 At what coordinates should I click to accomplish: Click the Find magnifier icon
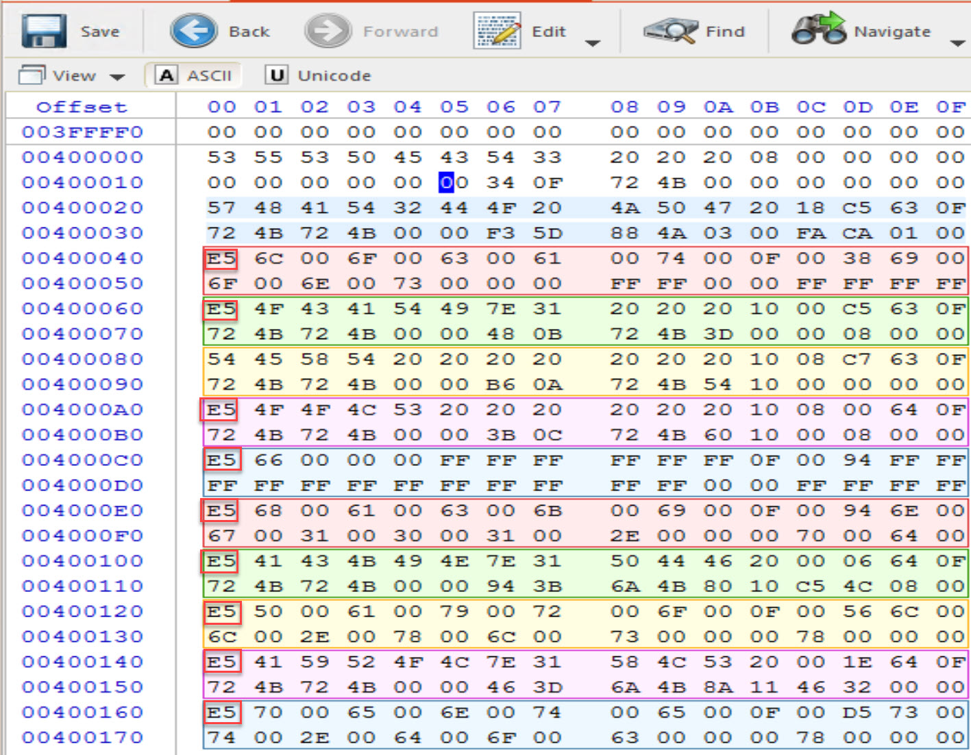pyautogui.click(x=669, y=31)
